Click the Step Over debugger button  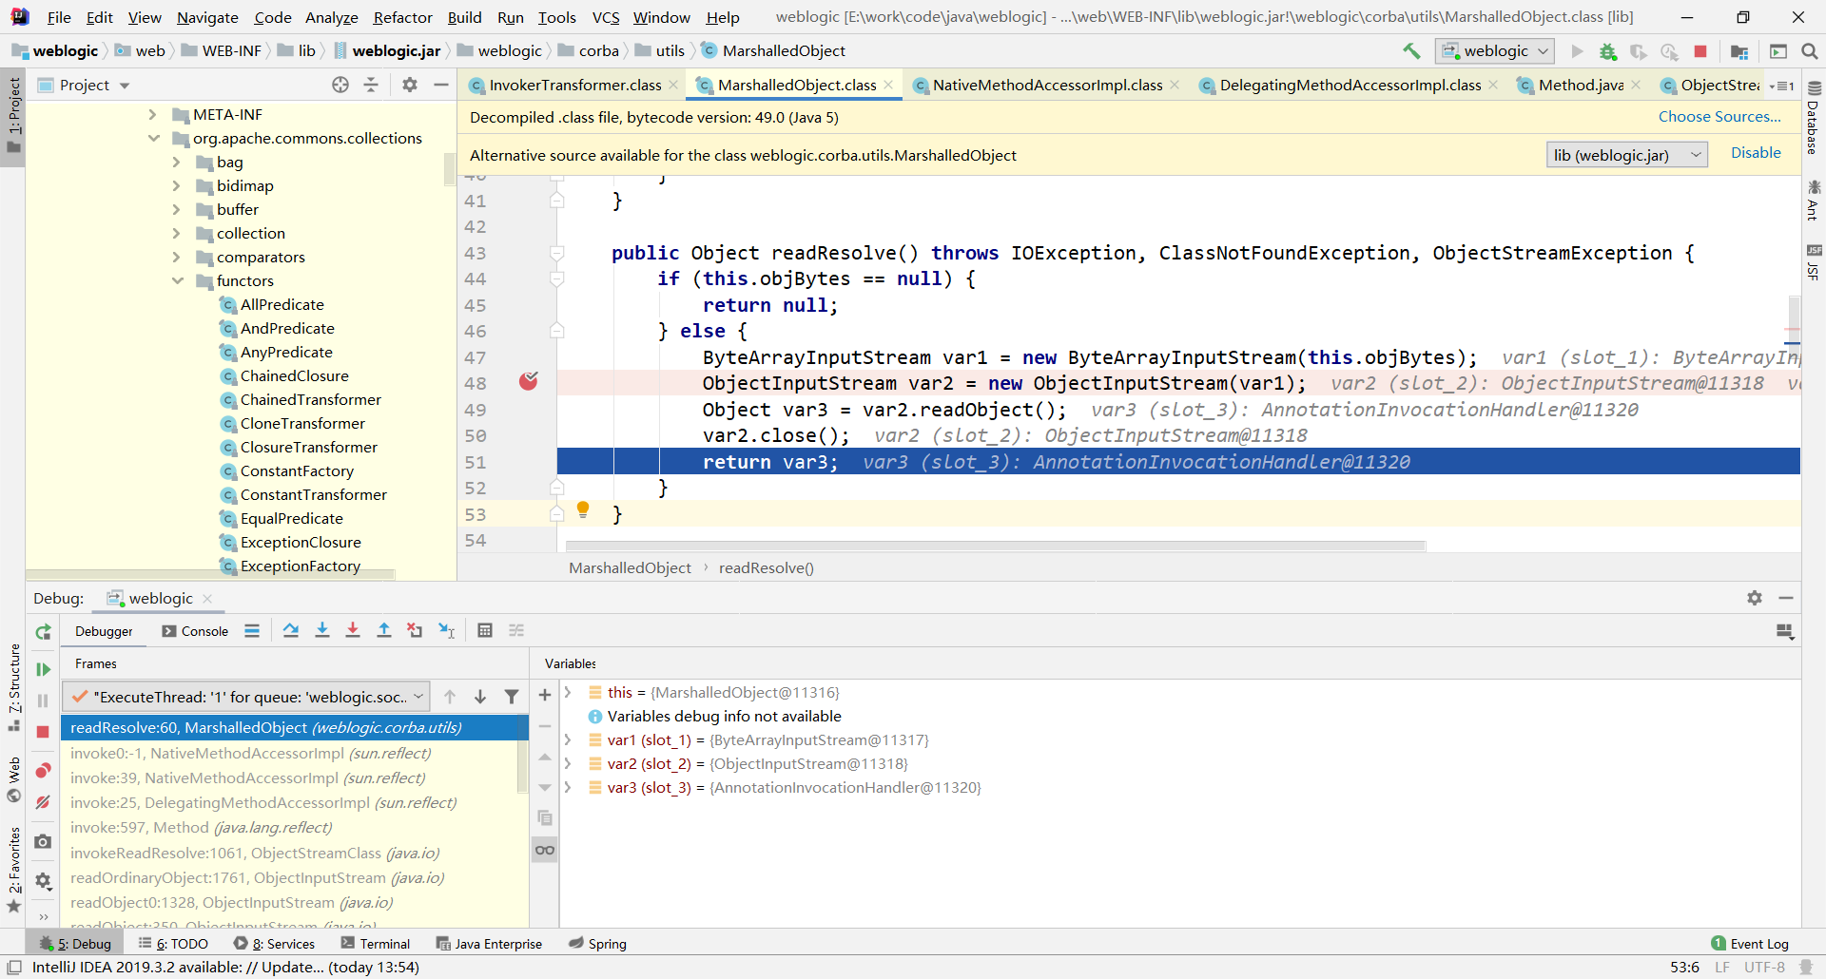click(291, 630)
